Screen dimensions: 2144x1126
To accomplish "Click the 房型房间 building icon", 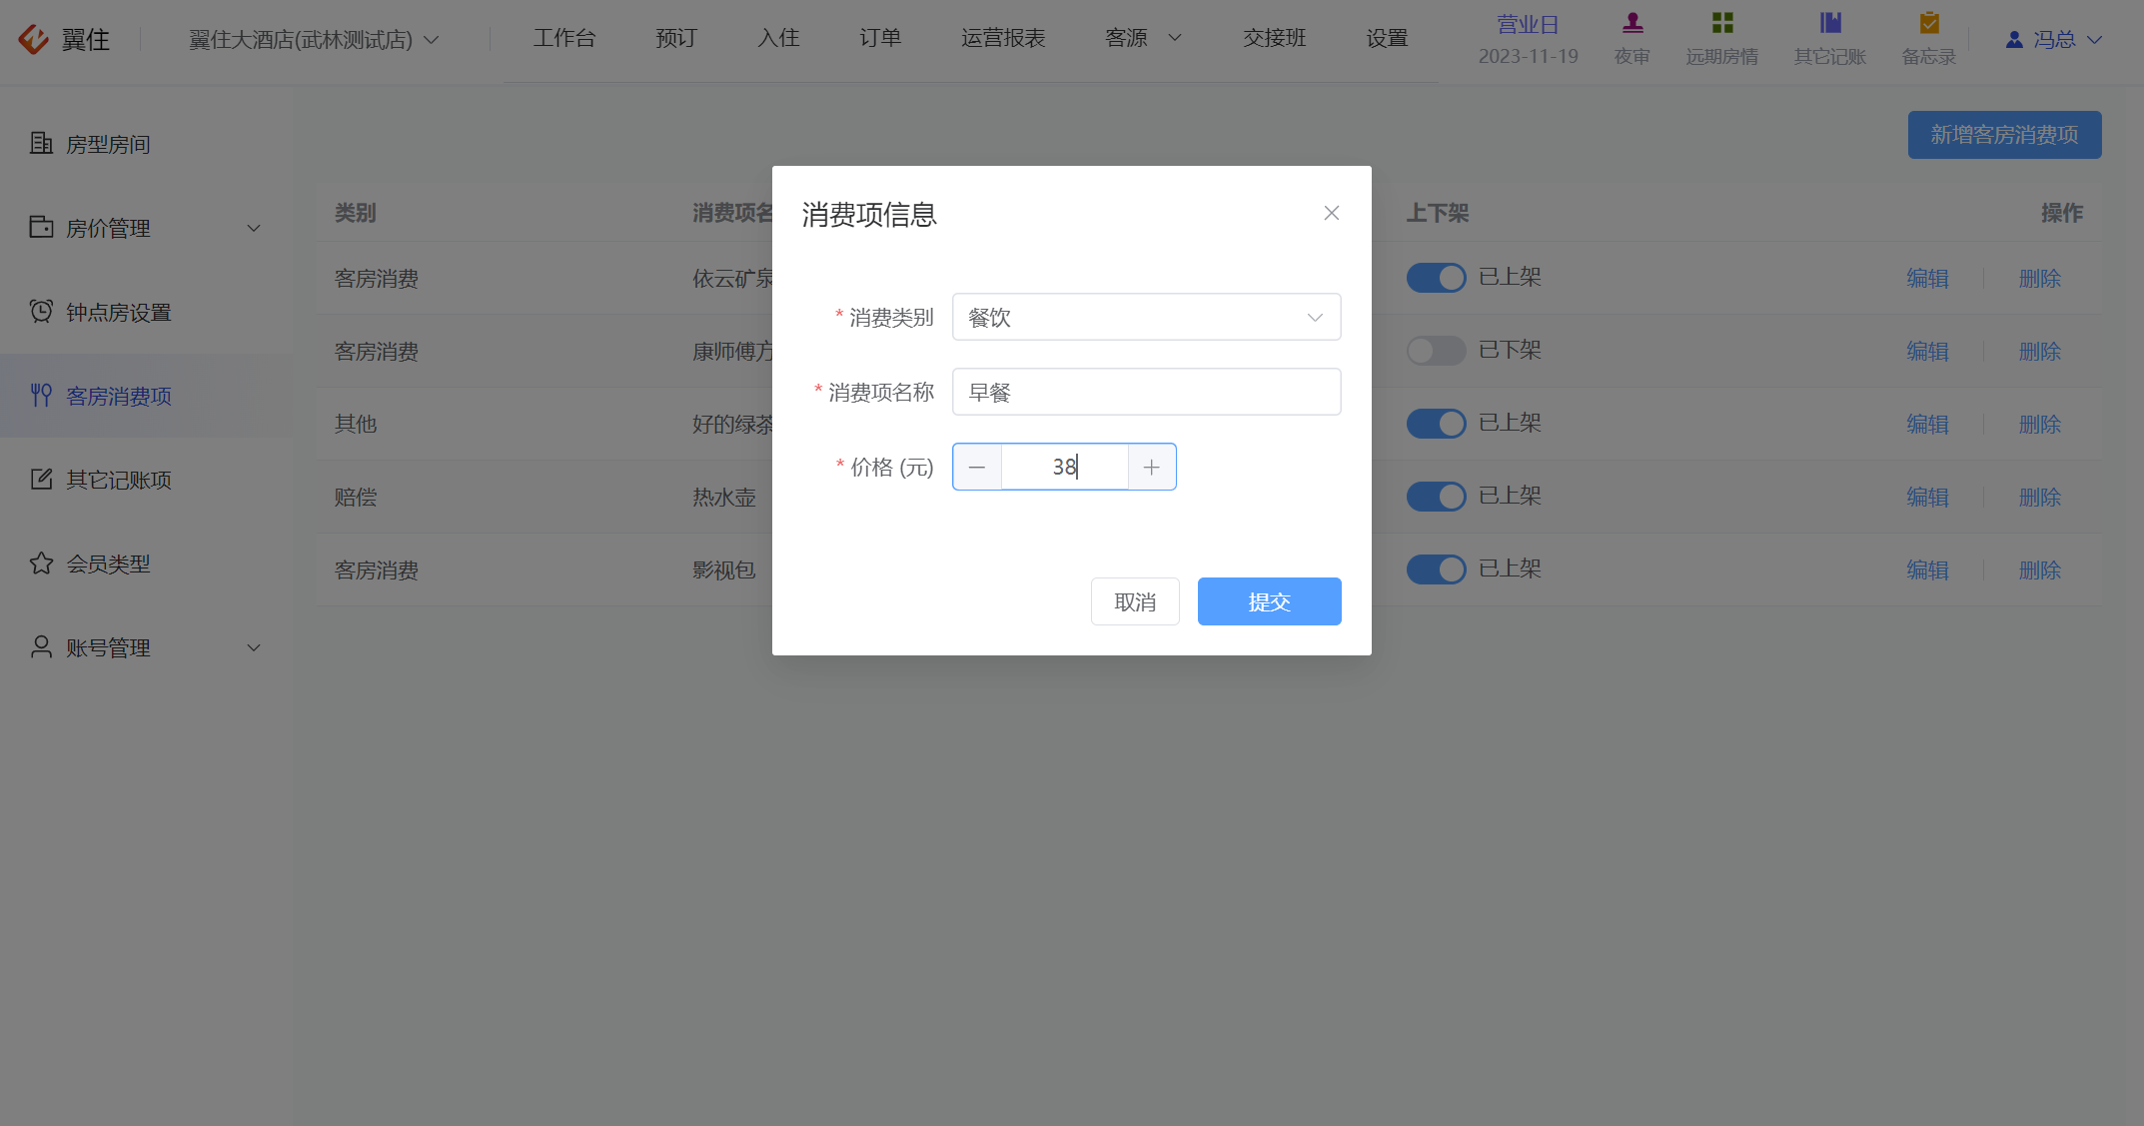I will pos(41,143).
